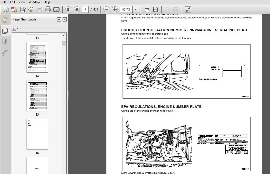Image resolution: width=270 pixels, height=174 pixels.
Task: Open the zoom level dropdown arrow
Action: coord(135,9)
